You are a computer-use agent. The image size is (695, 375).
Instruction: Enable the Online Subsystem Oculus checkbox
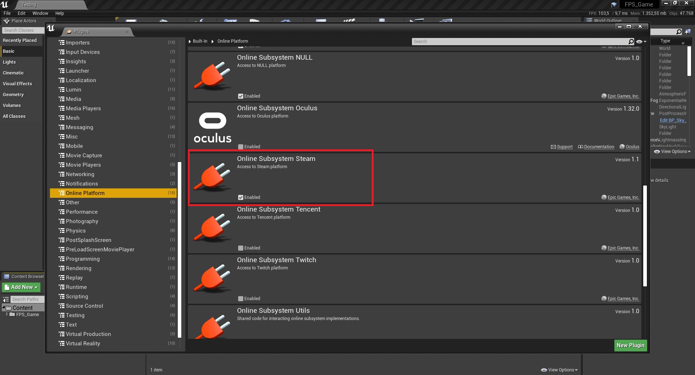click(241, 147)
